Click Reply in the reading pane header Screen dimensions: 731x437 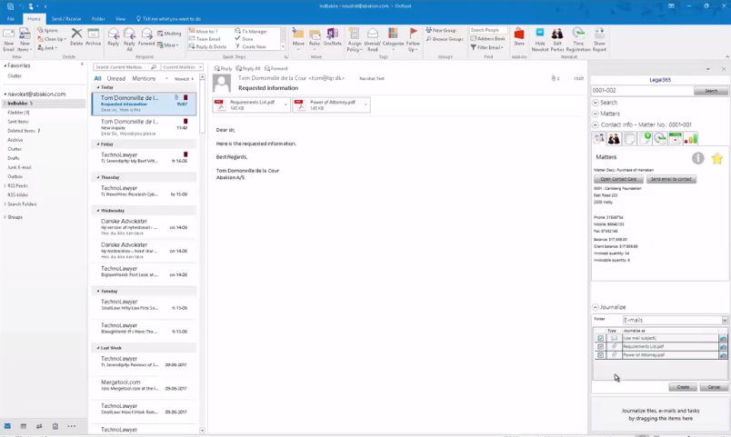tap(223, 68)
